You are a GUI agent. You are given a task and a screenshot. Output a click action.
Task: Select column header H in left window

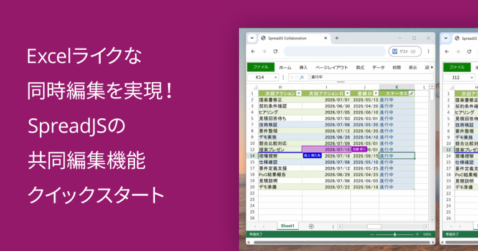click(x=280, y=87)
